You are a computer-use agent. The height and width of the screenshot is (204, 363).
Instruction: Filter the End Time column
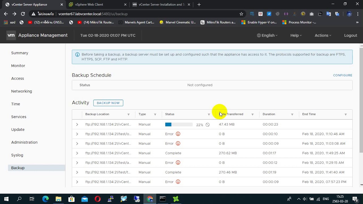click(346, 114)
